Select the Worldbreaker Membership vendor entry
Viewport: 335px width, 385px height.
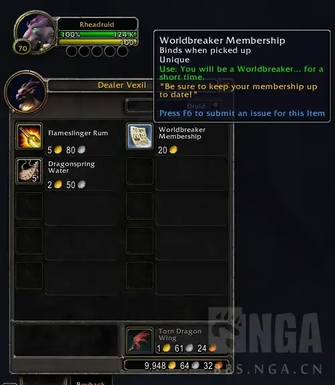(x=177, y=139)
